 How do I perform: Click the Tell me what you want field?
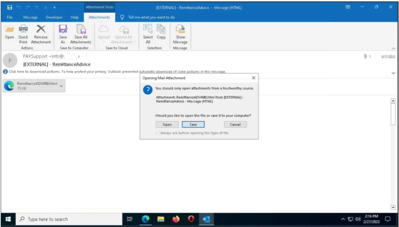151,17
